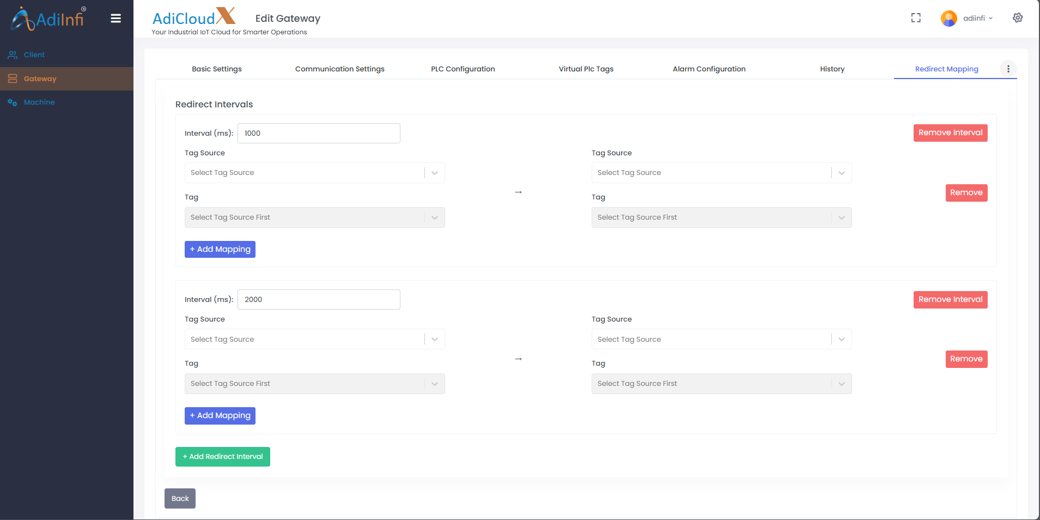Switch to the PLC Configuration tab
The image size is (1040, 520).
pyautogui.click(x=463, y=69)
